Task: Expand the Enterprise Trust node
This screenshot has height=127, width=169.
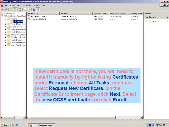Action: coord(5,27)
